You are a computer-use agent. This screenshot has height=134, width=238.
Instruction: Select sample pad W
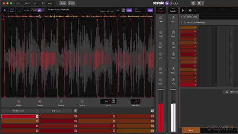(x=59, y=121)
